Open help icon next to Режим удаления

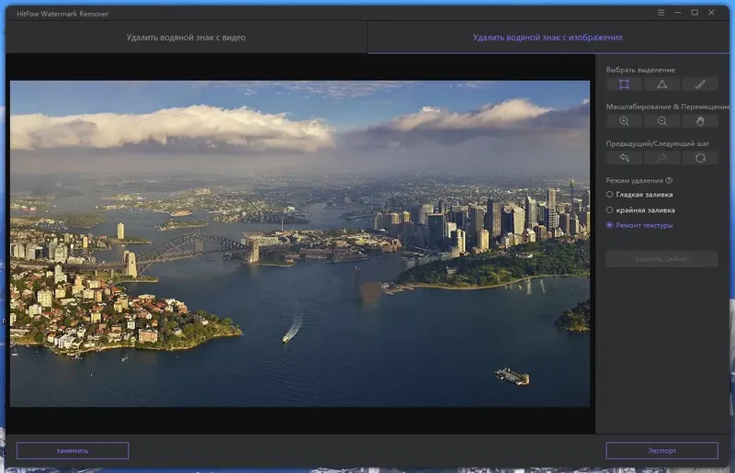[x=669, y=181]
